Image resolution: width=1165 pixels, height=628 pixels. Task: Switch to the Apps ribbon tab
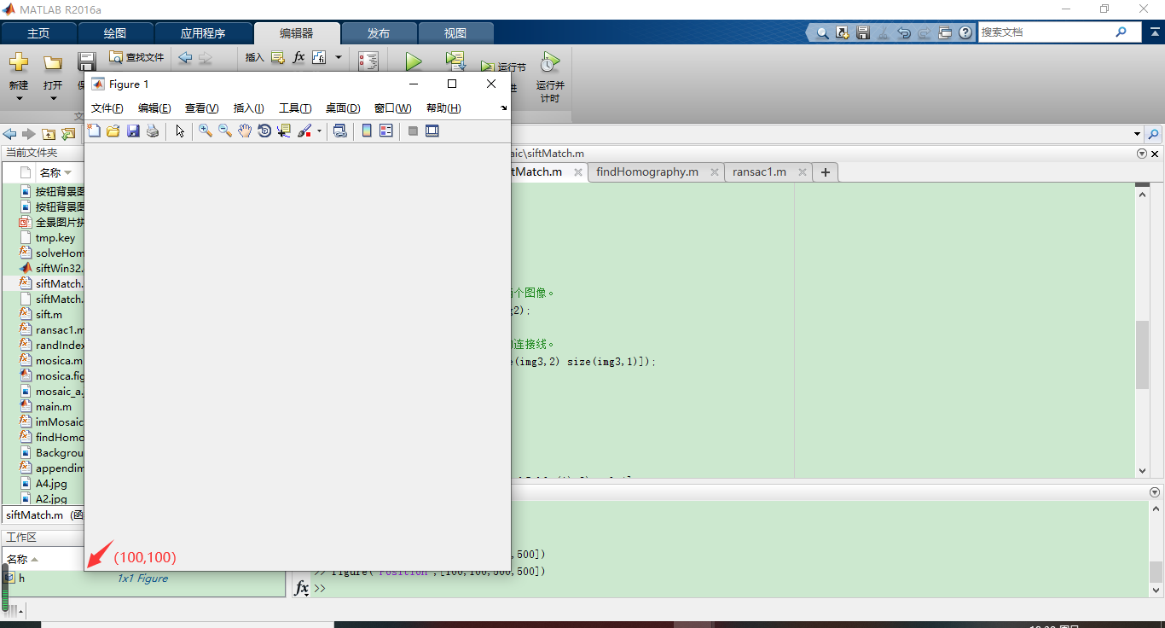(203, 33)
